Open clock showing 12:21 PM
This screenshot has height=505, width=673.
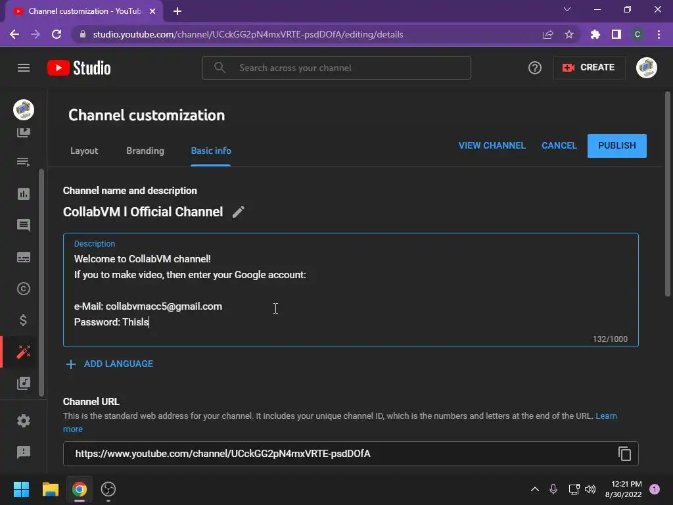(x=623, y=489)
